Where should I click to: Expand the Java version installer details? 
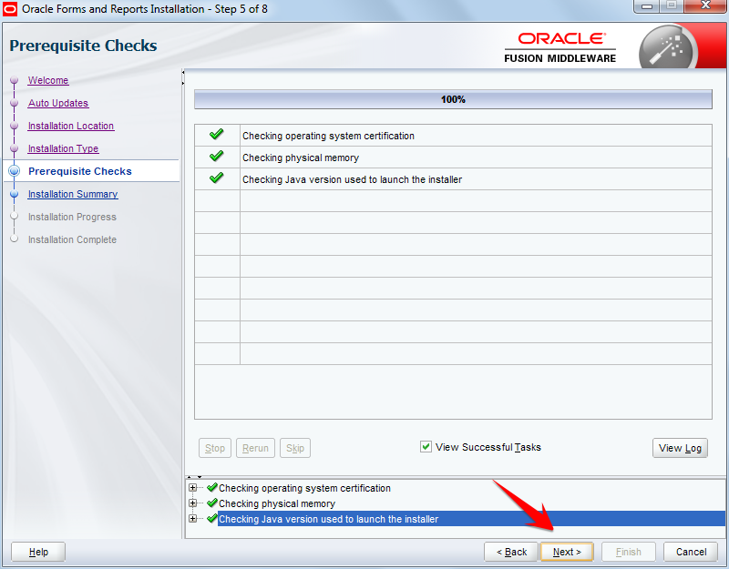coord(192,518)
